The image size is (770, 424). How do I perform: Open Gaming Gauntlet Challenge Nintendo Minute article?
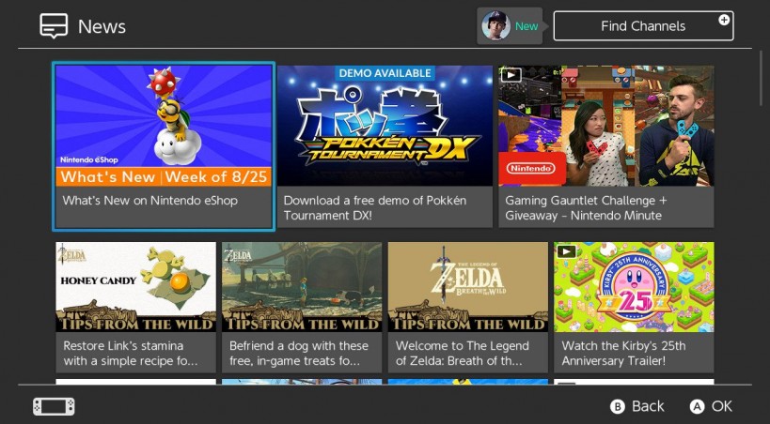[x=606, y=146]
